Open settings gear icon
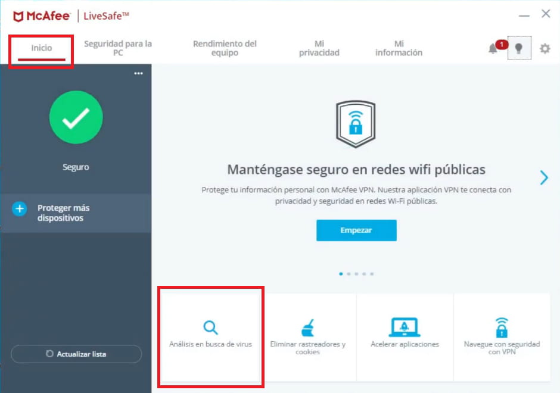Image resolution: width=560 pixels, height=393 pixels. coord(545,48)
